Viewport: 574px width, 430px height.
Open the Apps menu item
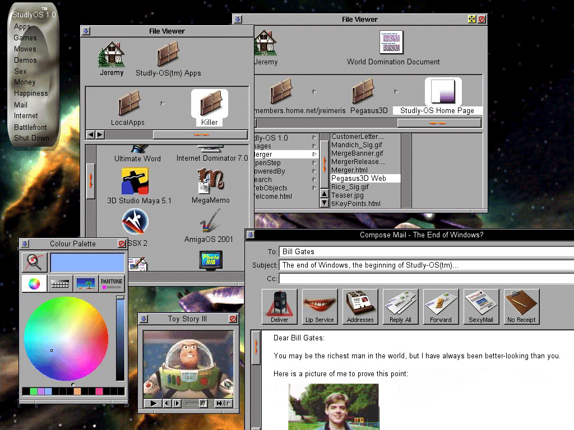(22, 27)
